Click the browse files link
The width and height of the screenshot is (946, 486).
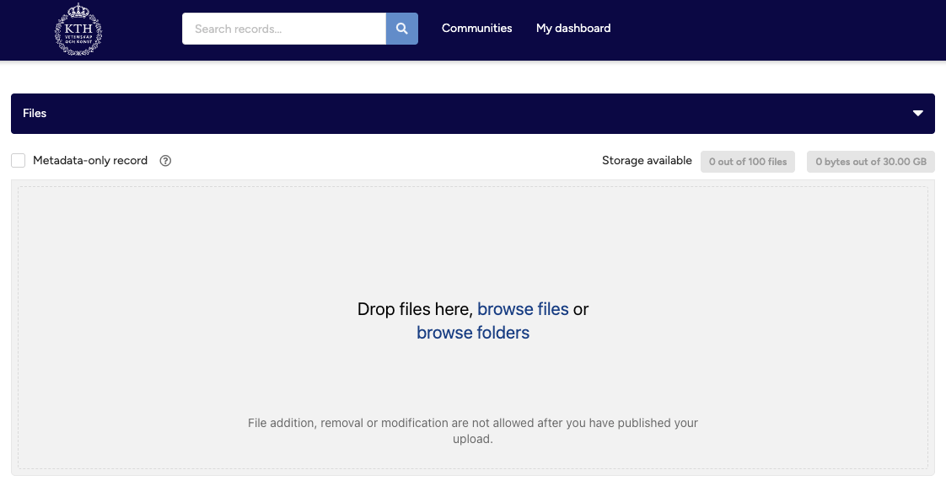pos(523,309)
